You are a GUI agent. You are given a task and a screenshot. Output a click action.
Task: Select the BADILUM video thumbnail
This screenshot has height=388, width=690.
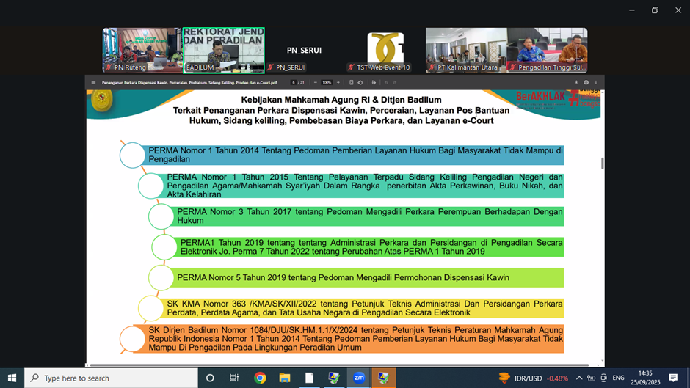tap(223, 50)
